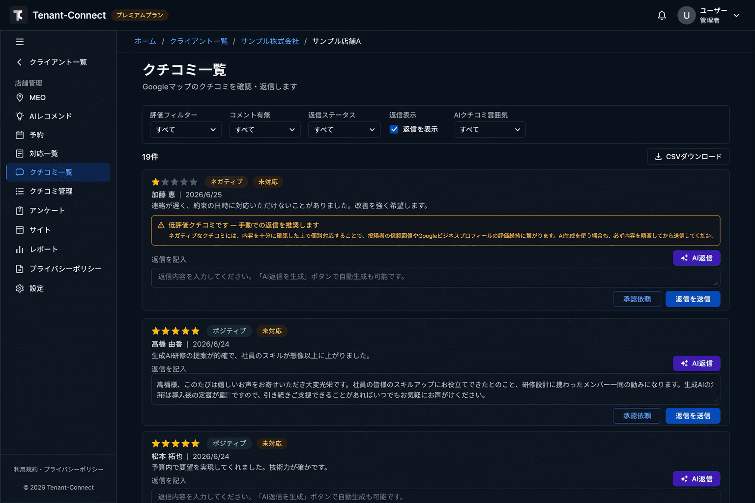Open AIレコメンド menu item
Viewport: 755px width, 503px height.
click(58, 116)
